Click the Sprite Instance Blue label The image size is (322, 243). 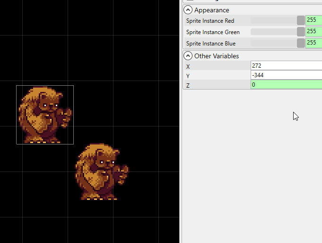click(x=210, y=44)
